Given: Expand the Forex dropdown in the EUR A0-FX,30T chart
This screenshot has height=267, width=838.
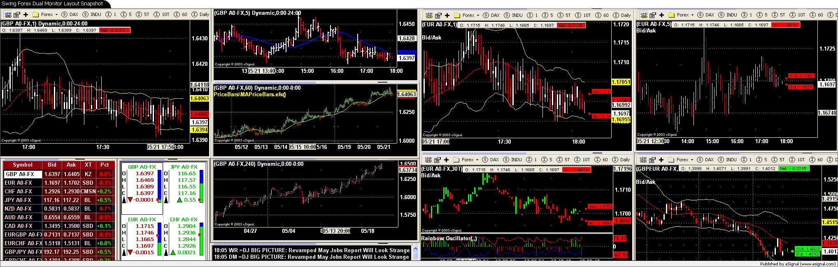Looking at the screenshot, I should coord(466,160).
